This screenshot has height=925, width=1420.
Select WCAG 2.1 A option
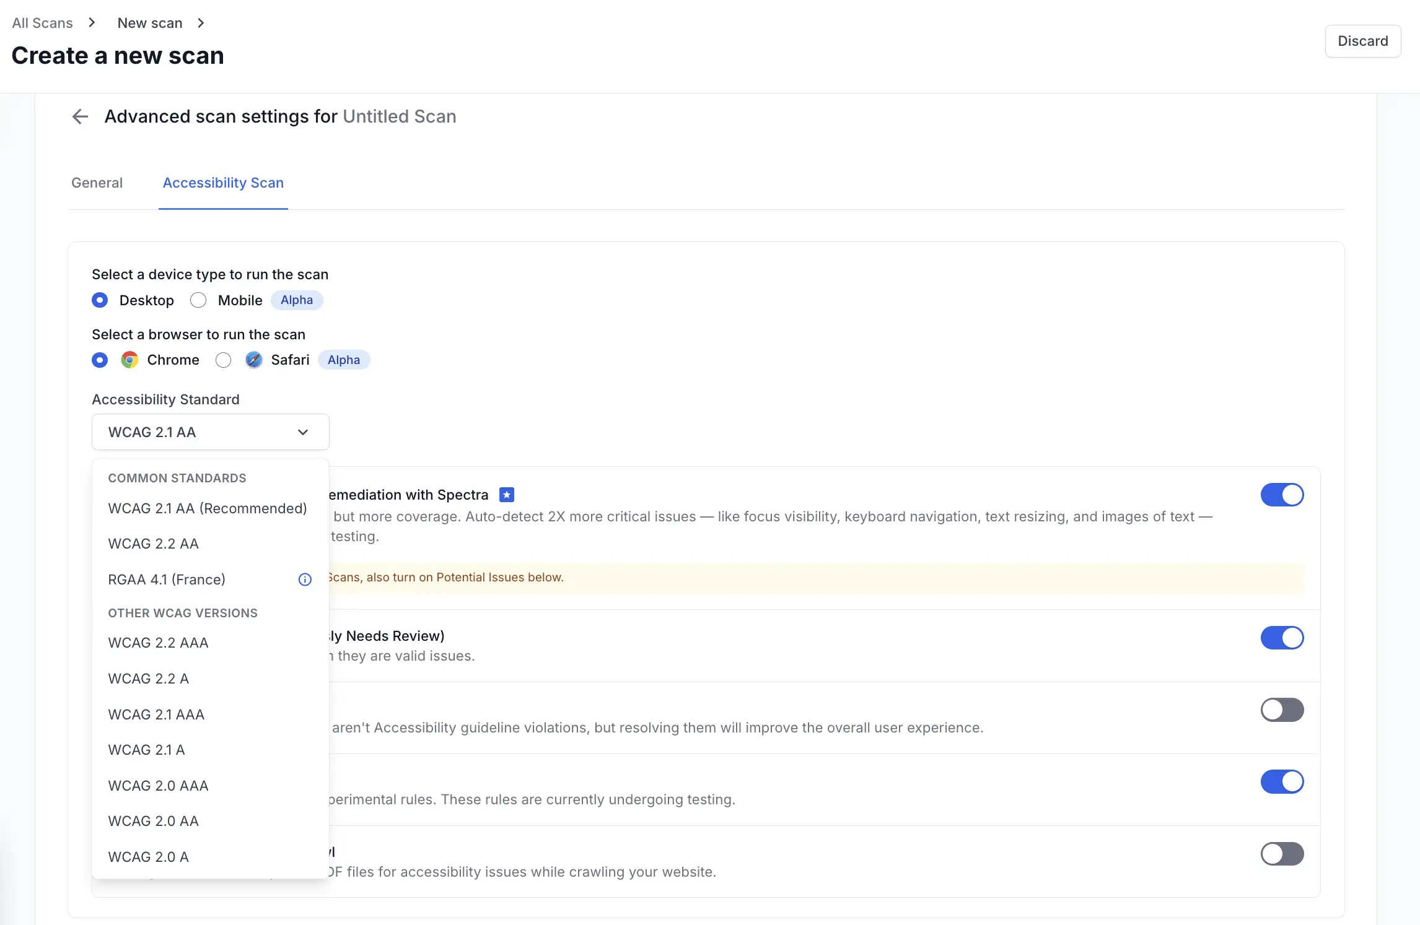(210, 750)
